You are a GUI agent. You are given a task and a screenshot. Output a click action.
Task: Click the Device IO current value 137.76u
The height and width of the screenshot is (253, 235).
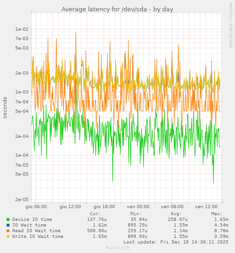97,219
